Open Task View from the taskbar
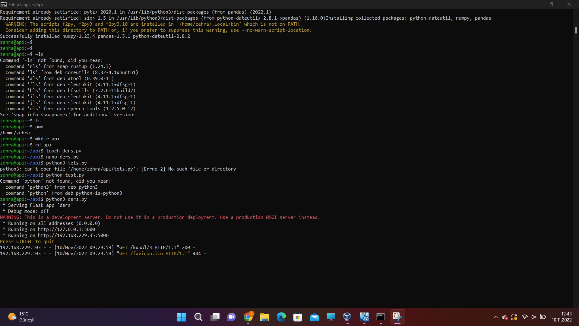The height and width of the screenshot is (326, 579). pyautogui.click(x=215, y=317)
